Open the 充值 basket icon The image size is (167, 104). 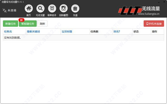pyautogui.click(x=75, y=8)
